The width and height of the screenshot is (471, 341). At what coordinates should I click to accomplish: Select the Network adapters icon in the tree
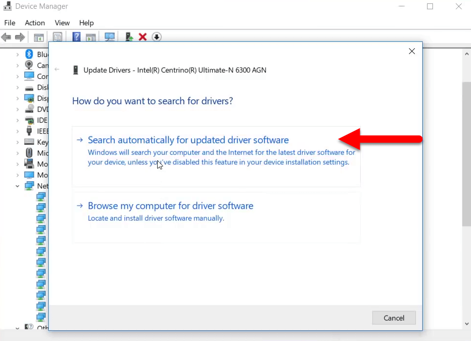(x=29, y=186)
